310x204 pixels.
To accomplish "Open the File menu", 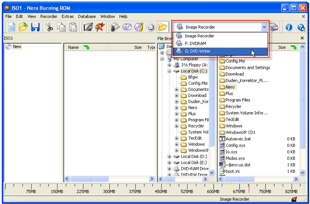I will click(8, 16).
